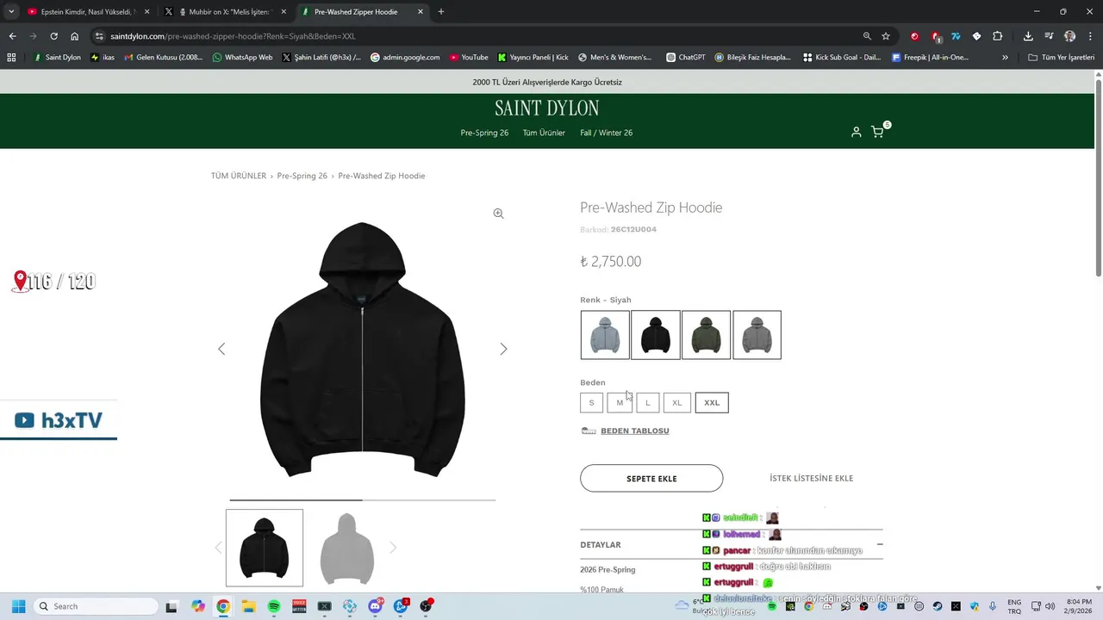Open Steam icon in the system tray
This screenshot has height=620, width=1103.
pyautogui.click(x=938, y=606)
